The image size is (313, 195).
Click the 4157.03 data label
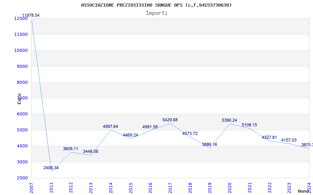pyautogui.click(x=289, y=140)
